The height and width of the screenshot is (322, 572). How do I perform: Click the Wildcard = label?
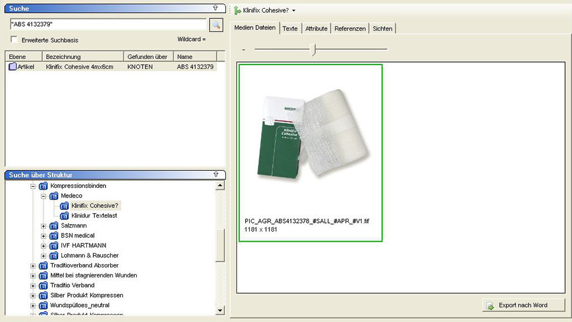click(x=191, y=39)
